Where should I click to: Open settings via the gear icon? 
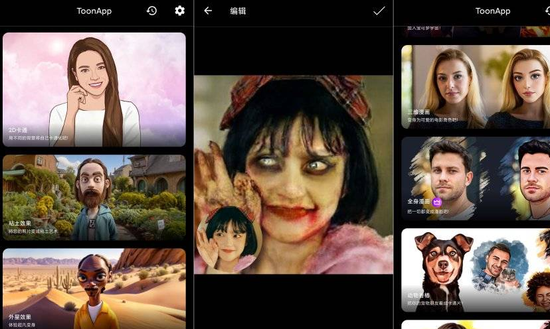(179, 11)
